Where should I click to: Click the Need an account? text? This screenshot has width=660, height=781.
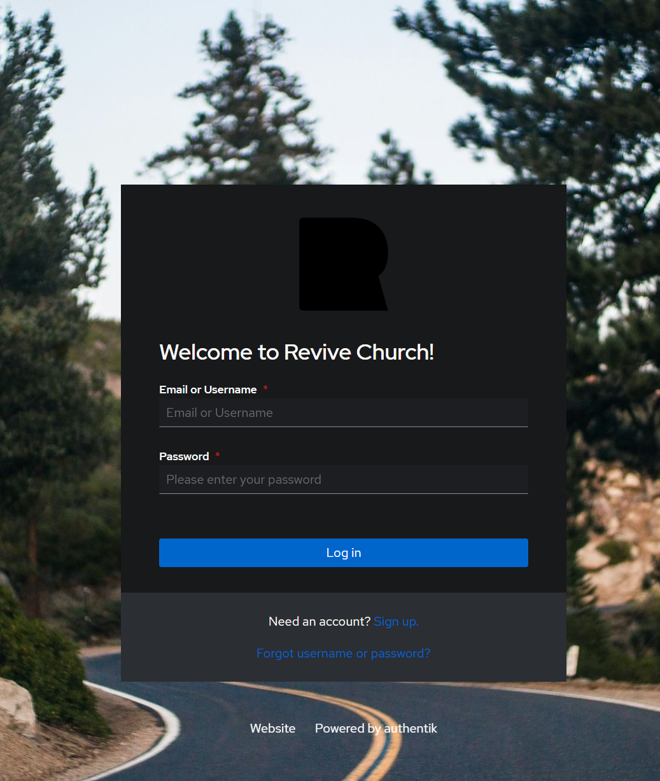click(x=319, y=621)
